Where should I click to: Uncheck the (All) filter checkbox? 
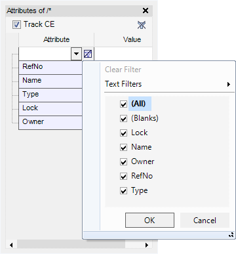[x=123, y=104]
